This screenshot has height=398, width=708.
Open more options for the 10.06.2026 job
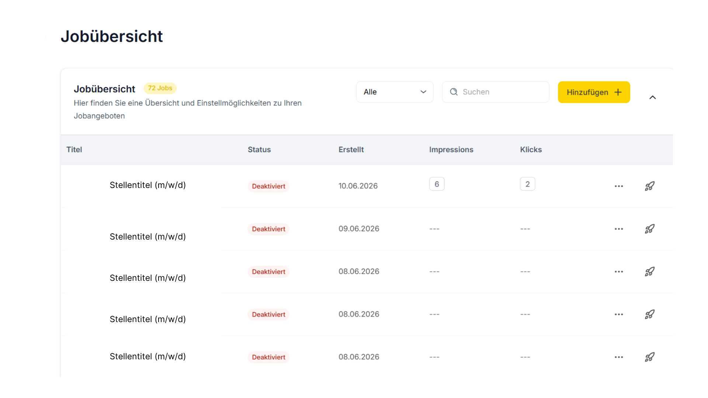(x=619, y=186)
